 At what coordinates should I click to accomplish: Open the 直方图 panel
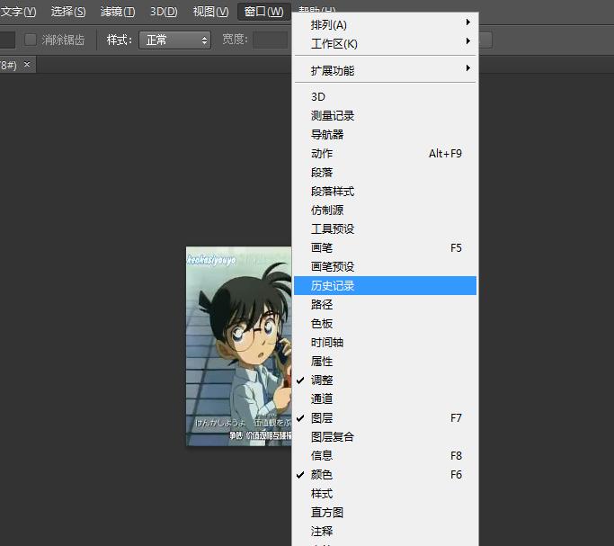386,513
